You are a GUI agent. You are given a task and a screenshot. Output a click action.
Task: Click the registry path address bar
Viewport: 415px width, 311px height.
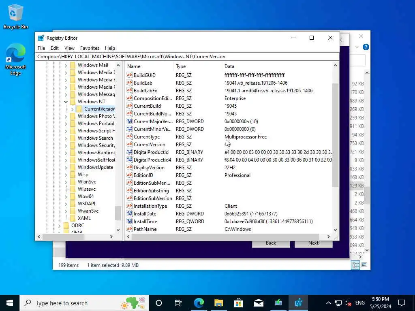point(187,57)
